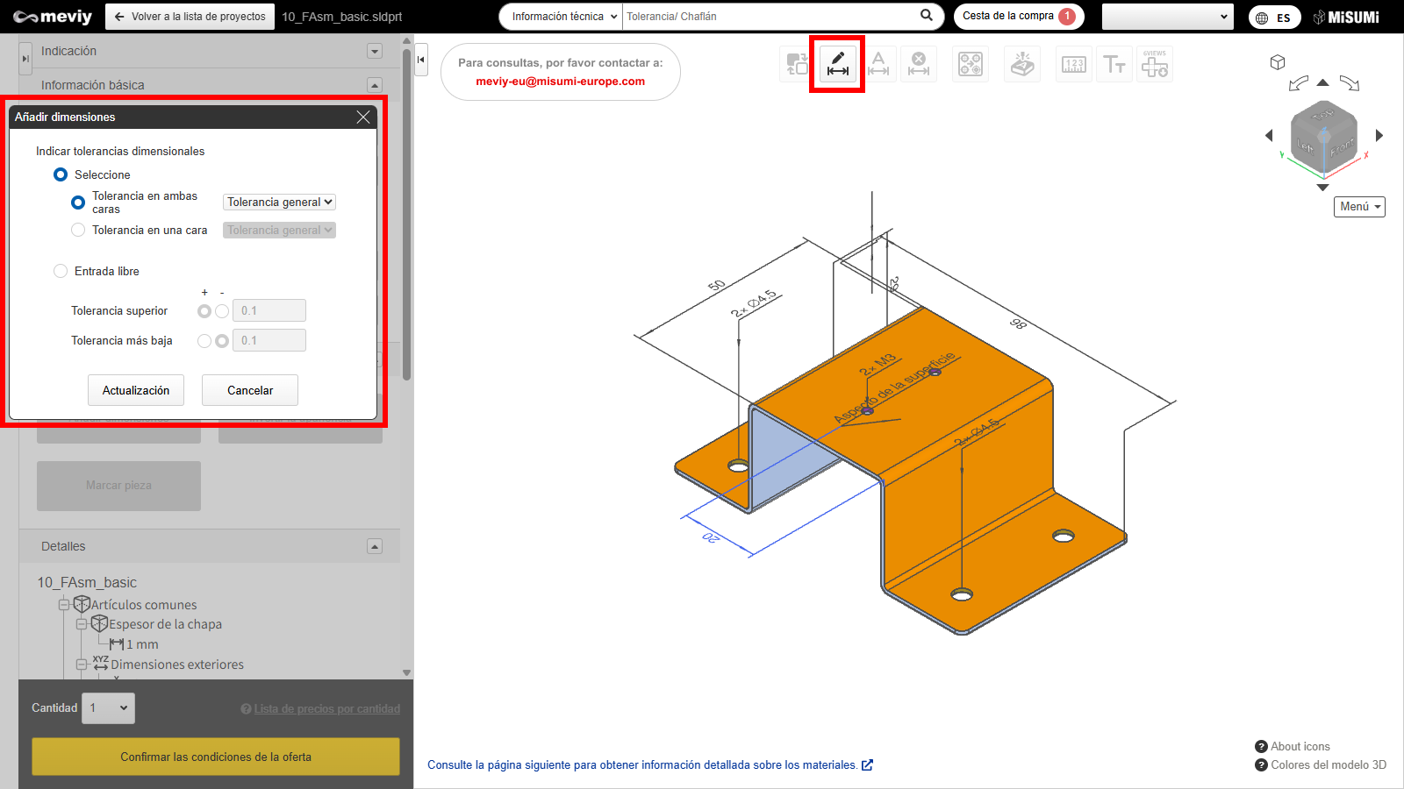This screenshot has height=789, width=1404.
Task: Open the 'Tolerancia general' dropdown
Action: click(x=279, y=202)
